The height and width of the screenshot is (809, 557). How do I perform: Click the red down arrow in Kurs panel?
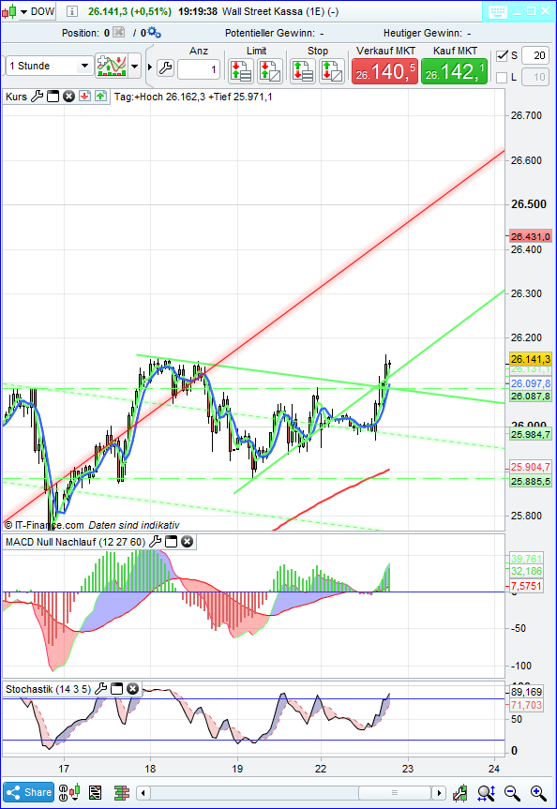coord(84,97)
